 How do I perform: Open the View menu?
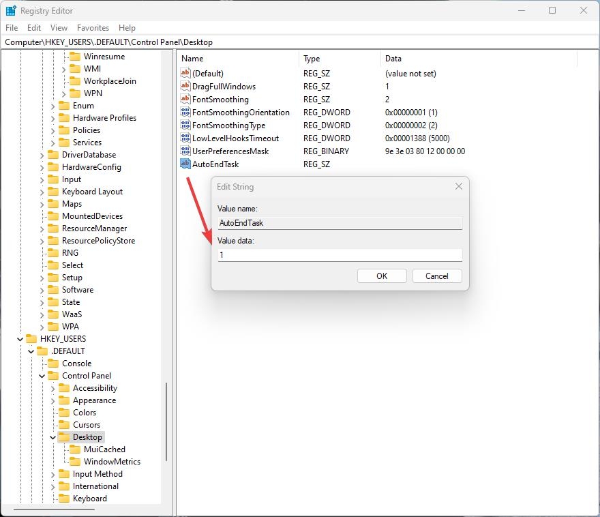(59, 28)
